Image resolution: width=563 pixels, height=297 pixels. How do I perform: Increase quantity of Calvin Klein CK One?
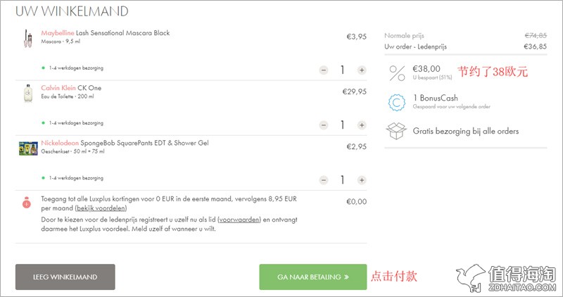click(x=362, y=125)
